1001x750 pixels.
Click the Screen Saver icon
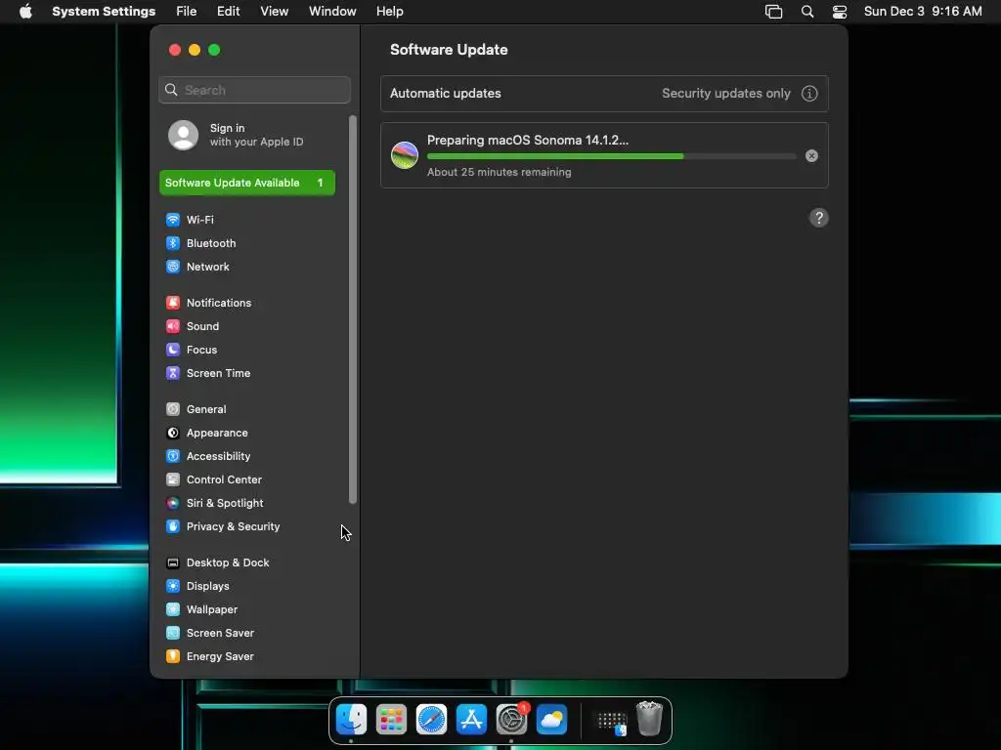point(173,633)
